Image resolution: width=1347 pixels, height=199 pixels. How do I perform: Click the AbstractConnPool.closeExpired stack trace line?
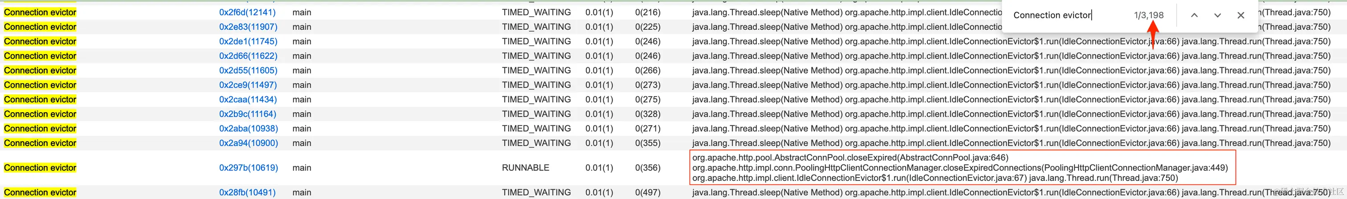coord(850,158)
